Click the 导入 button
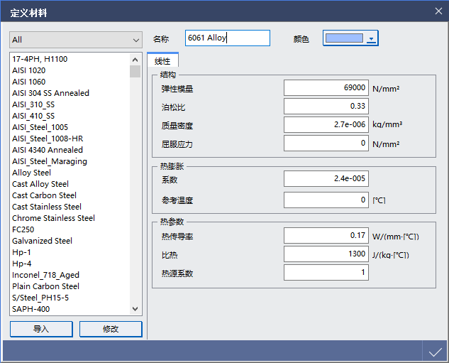 coord(41,329)
